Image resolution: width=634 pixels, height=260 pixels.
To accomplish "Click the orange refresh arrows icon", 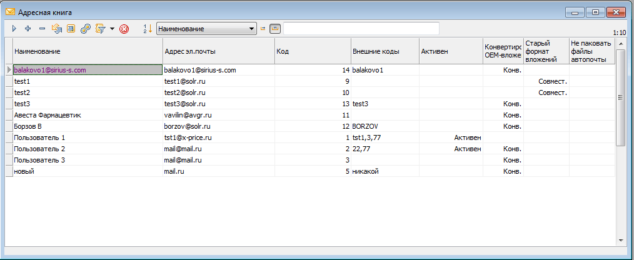I will click(x=56, y=29).
